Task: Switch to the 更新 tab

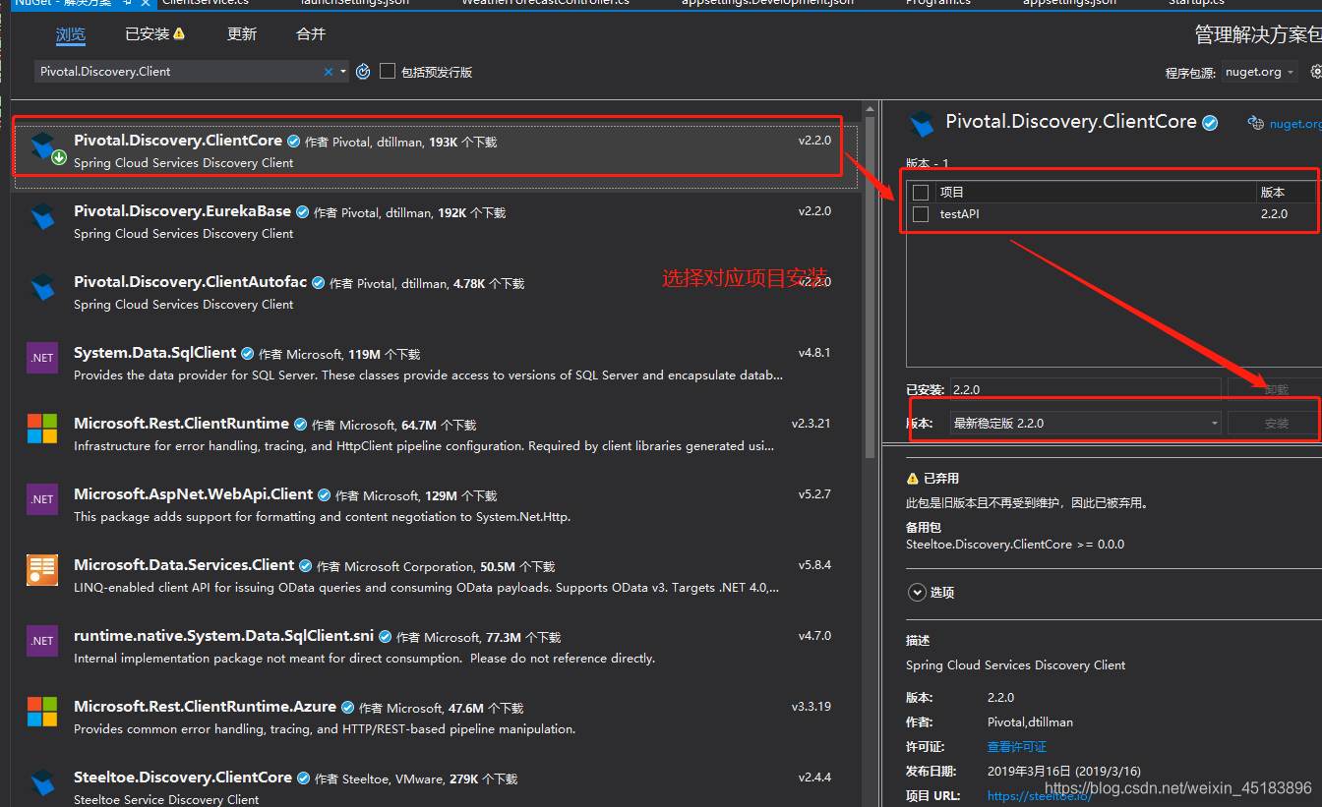Action: point(242,34)
